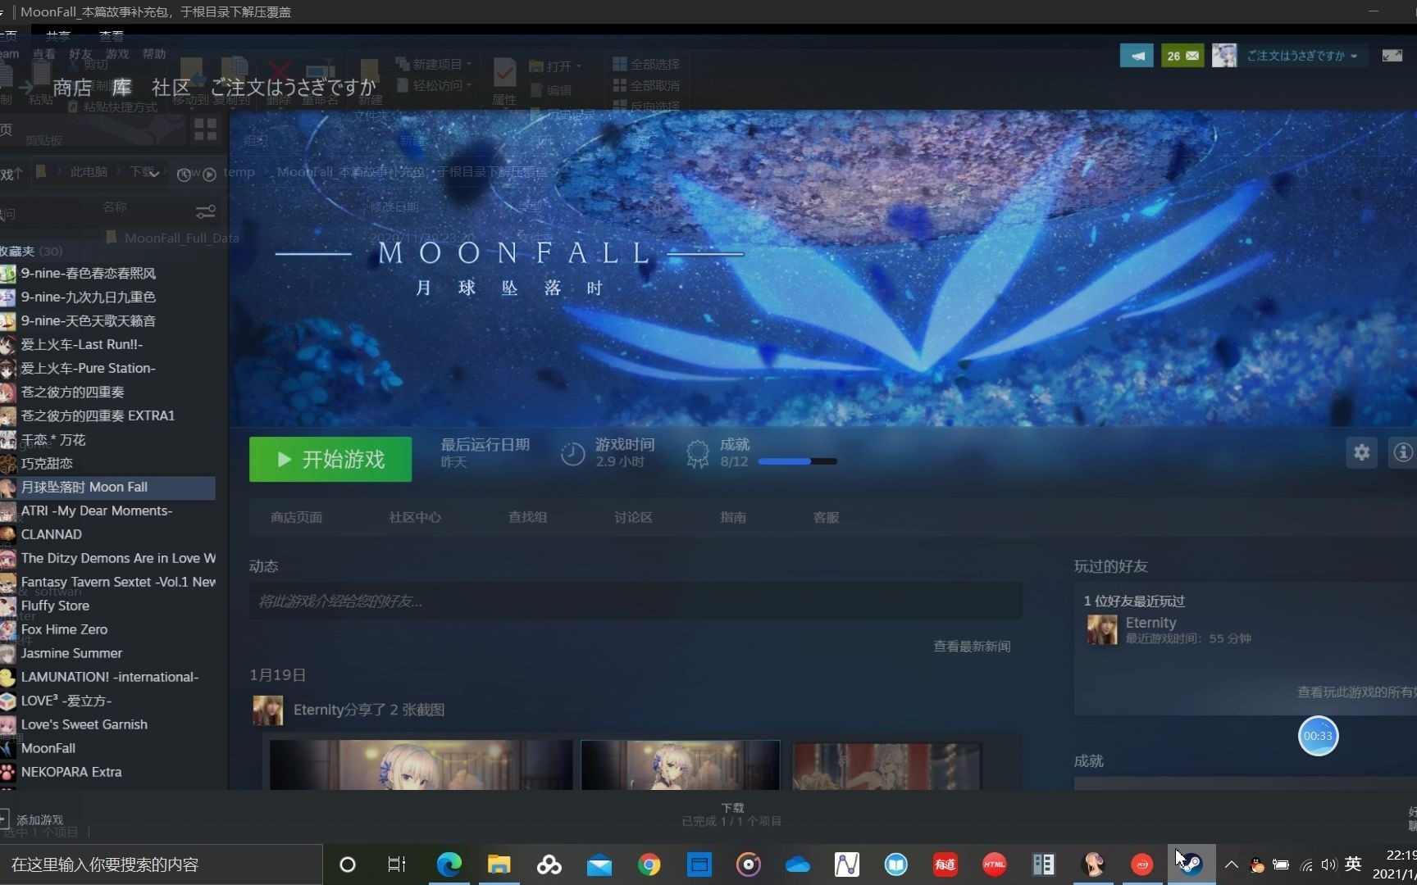The image size is (1417, 885).
Task: Click the achievements 8/12 progress bar
Action: (x=797, y=461)
